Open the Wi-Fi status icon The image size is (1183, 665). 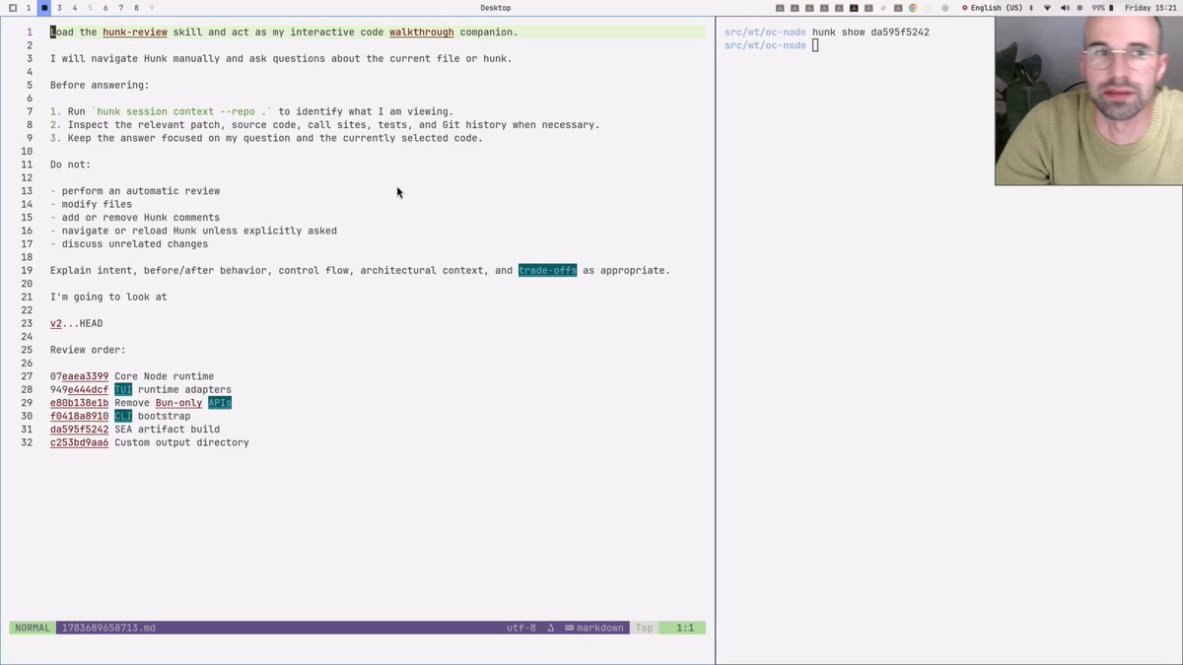click(x=1047, y=8)
